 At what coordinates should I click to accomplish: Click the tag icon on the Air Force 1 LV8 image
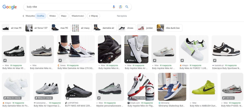182,60
